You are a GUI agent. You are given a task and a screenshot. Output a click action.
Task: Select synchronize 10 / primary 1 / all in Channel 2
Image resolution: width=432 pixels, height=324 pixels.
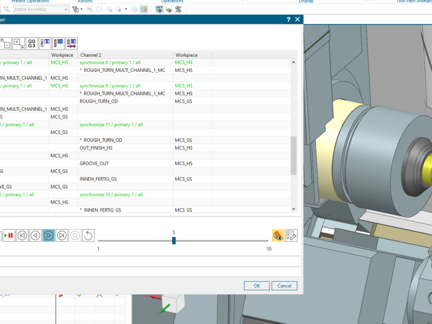coord(111,194)
